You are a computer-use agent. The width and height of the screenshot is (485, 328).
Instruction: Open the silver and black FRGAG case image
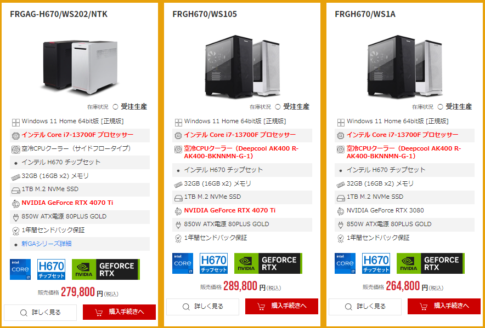80,67
